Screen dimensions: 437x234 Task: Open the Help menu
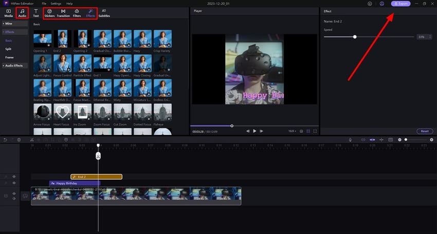tap(69, 4)
